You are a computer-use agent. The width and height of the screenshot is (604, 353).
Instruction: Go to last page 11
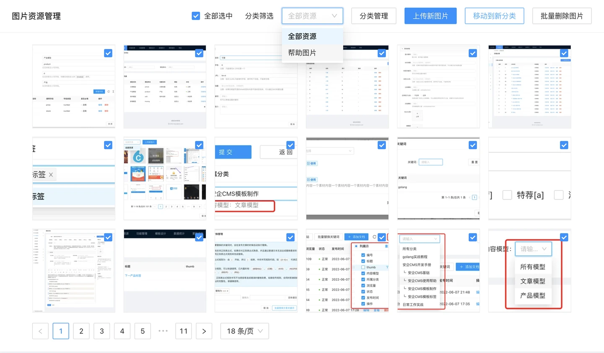184,331
